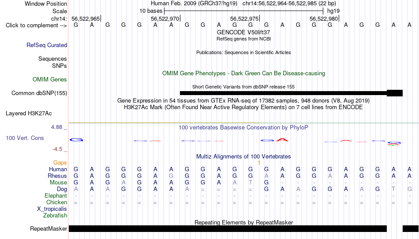Click 'chr14:56,522,964-56,522,985 (22 bp)' position text

click(x=289, y=4)
